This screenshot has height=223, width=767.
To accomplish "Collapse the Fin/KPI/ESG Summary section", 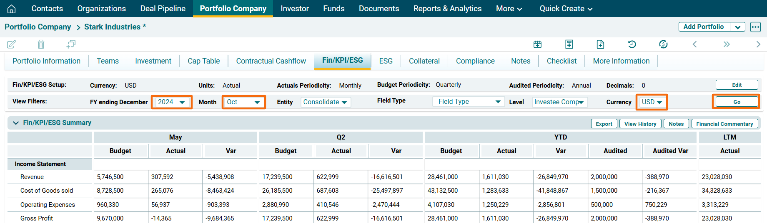I will pyautogui.click(x=16, y=123).
